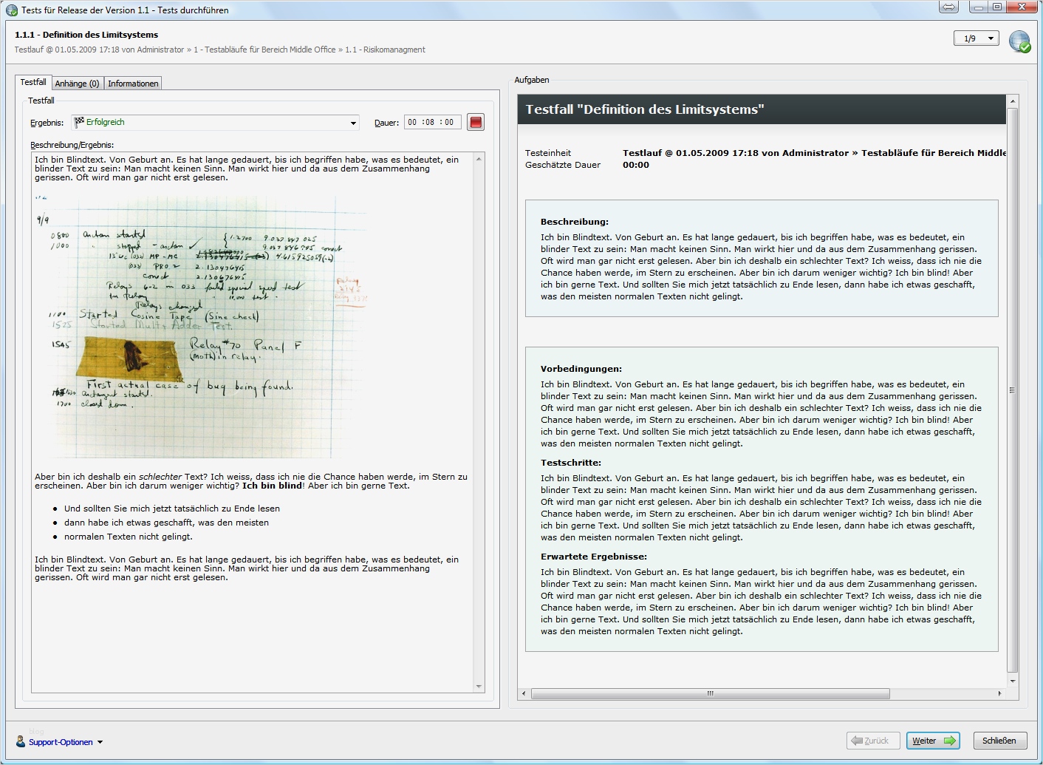Open the Anhänge (0) tab
The image size is (1043, 765).
(77, 84)
